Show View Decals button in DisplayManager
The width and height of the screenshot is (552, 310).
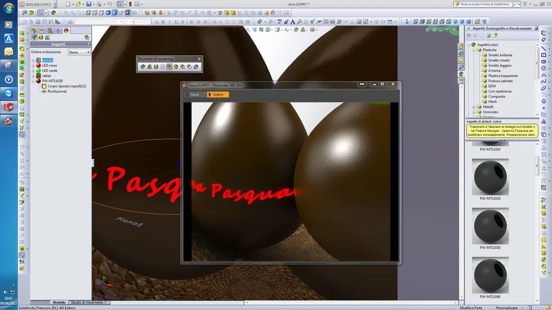coord(41,37)
